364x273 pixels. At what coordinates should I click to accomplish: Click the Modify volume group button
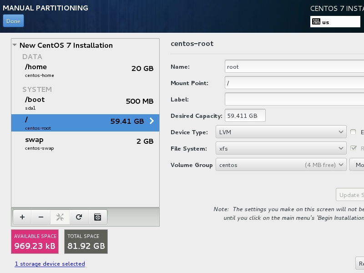(357, 165)
